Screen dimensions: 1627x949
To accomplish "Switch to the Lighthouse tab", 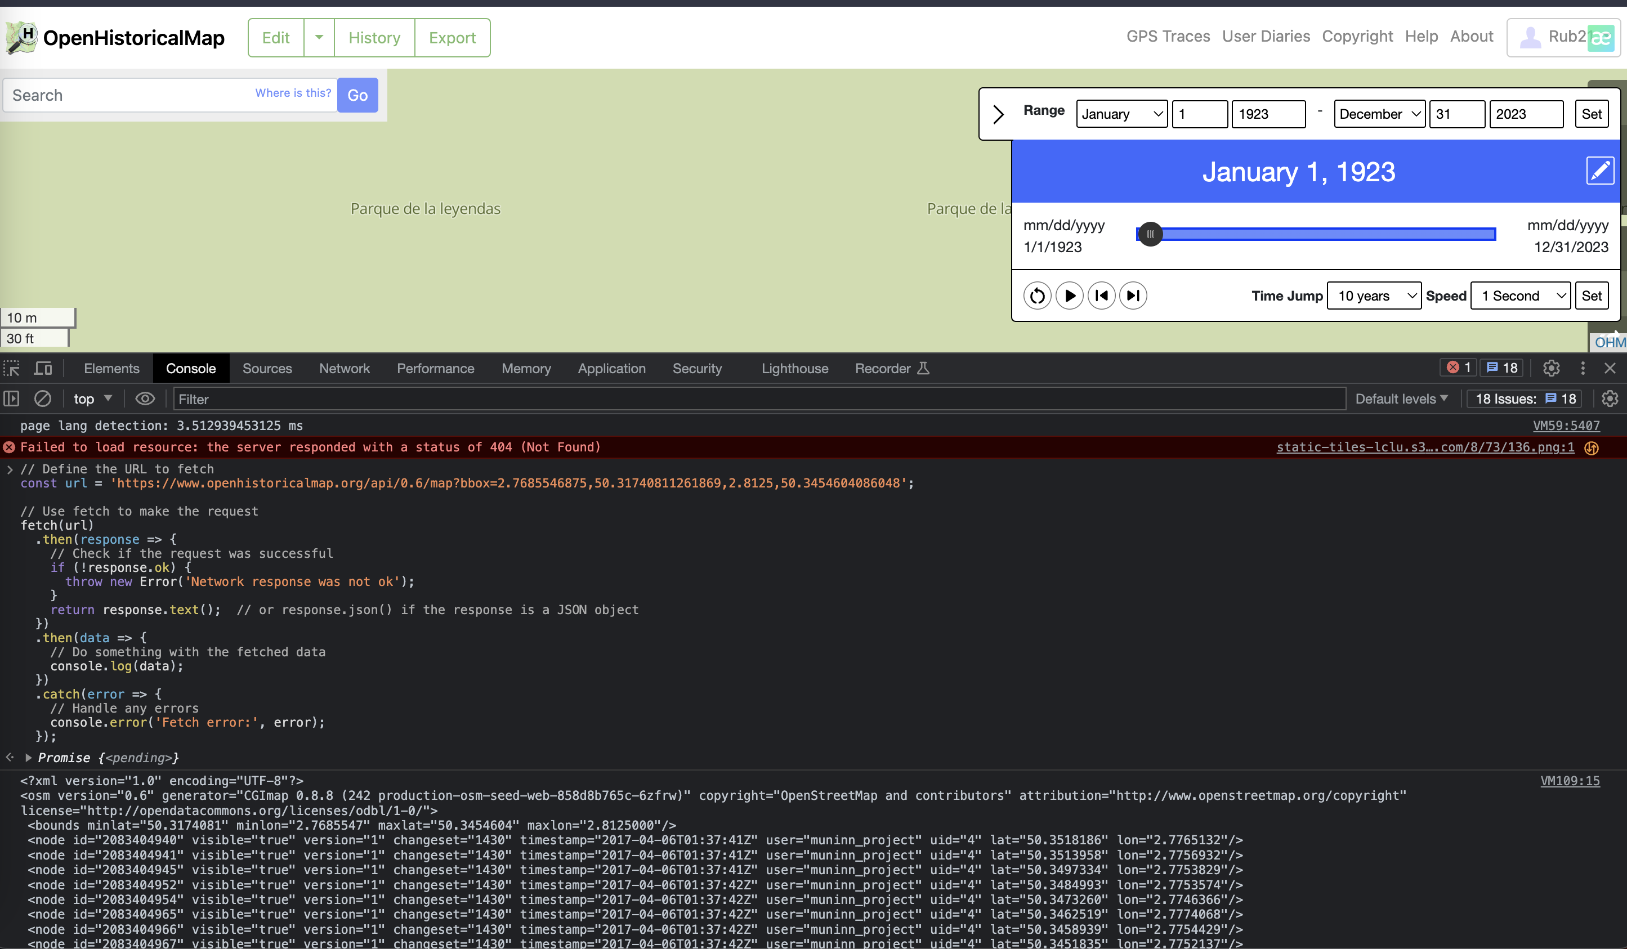I will (x=795, y=368).
